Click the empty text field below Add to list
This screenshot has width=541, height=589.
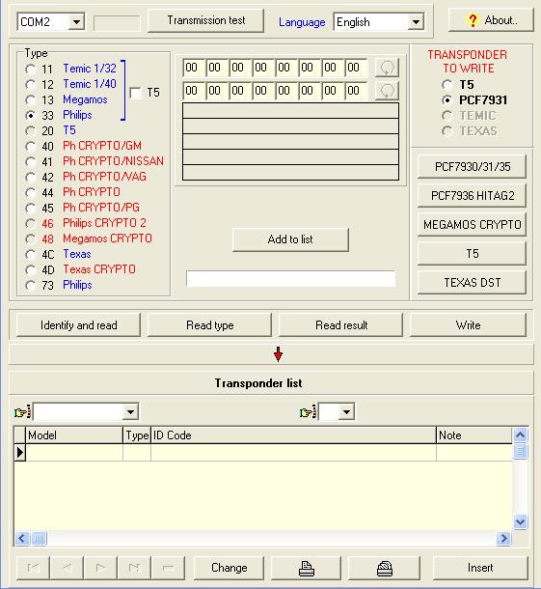coord(291,279)
